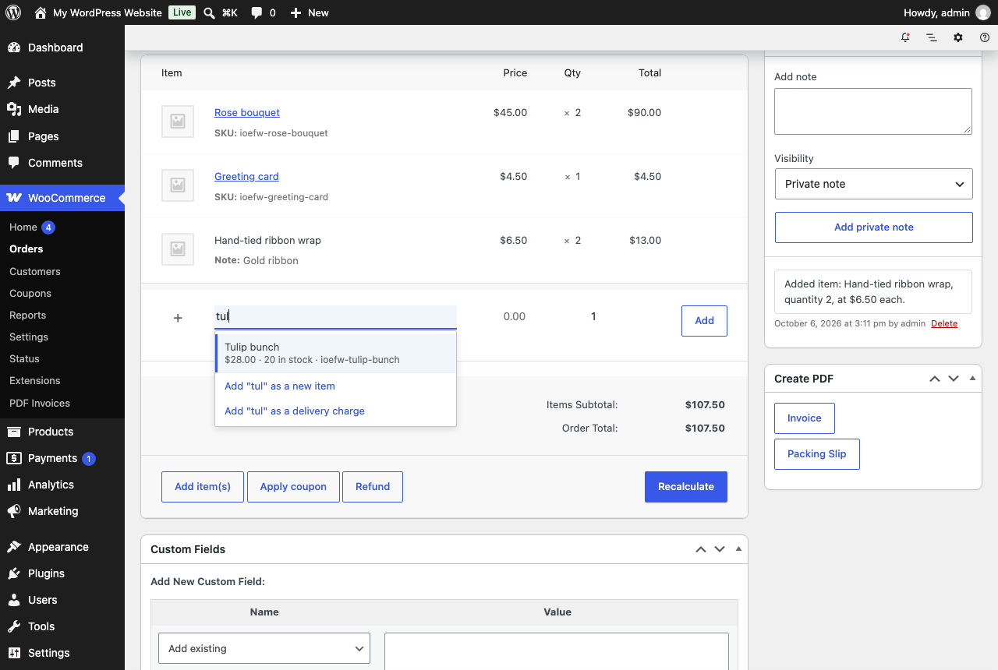
Task: Open the command palette search icon
Action: (x=209, y=12)
